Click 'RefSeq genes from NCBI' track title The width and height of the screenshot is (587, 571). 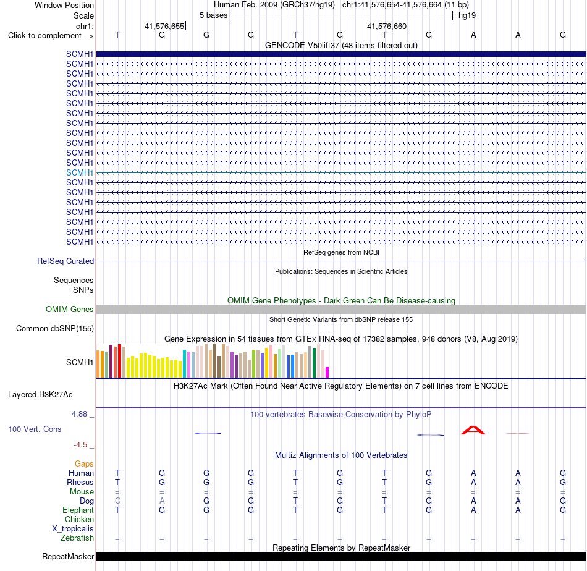[x=341, y=252]
